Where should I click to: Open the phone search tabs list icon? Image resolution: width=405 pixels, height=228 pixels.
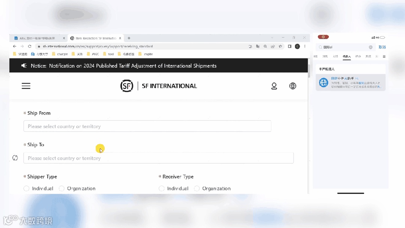coord(384,56)
